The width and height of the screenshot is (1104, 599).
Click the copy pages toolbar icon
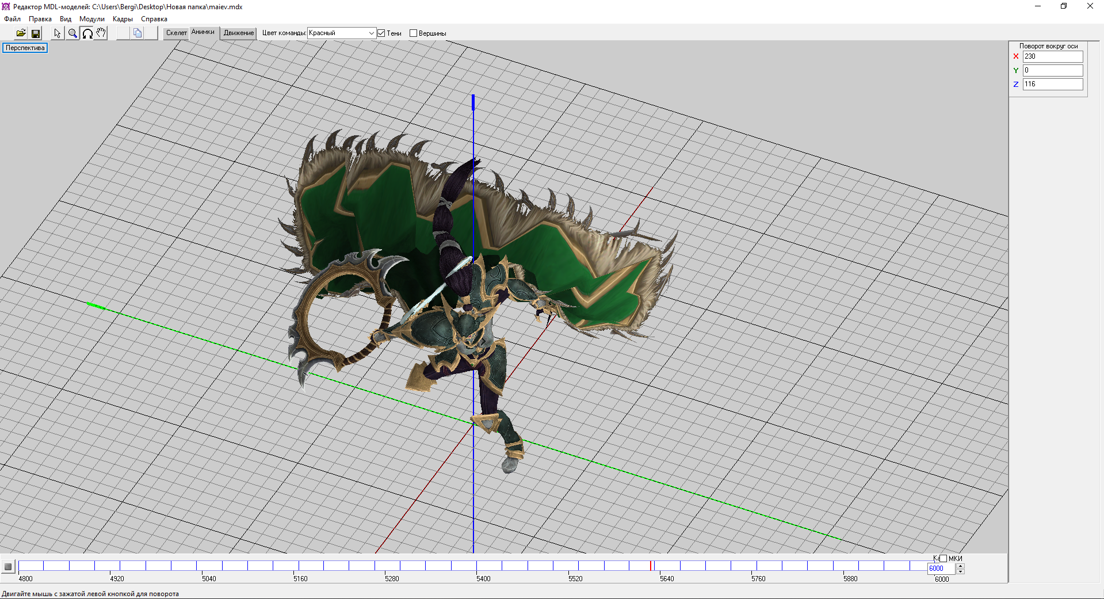click(137, 33)
